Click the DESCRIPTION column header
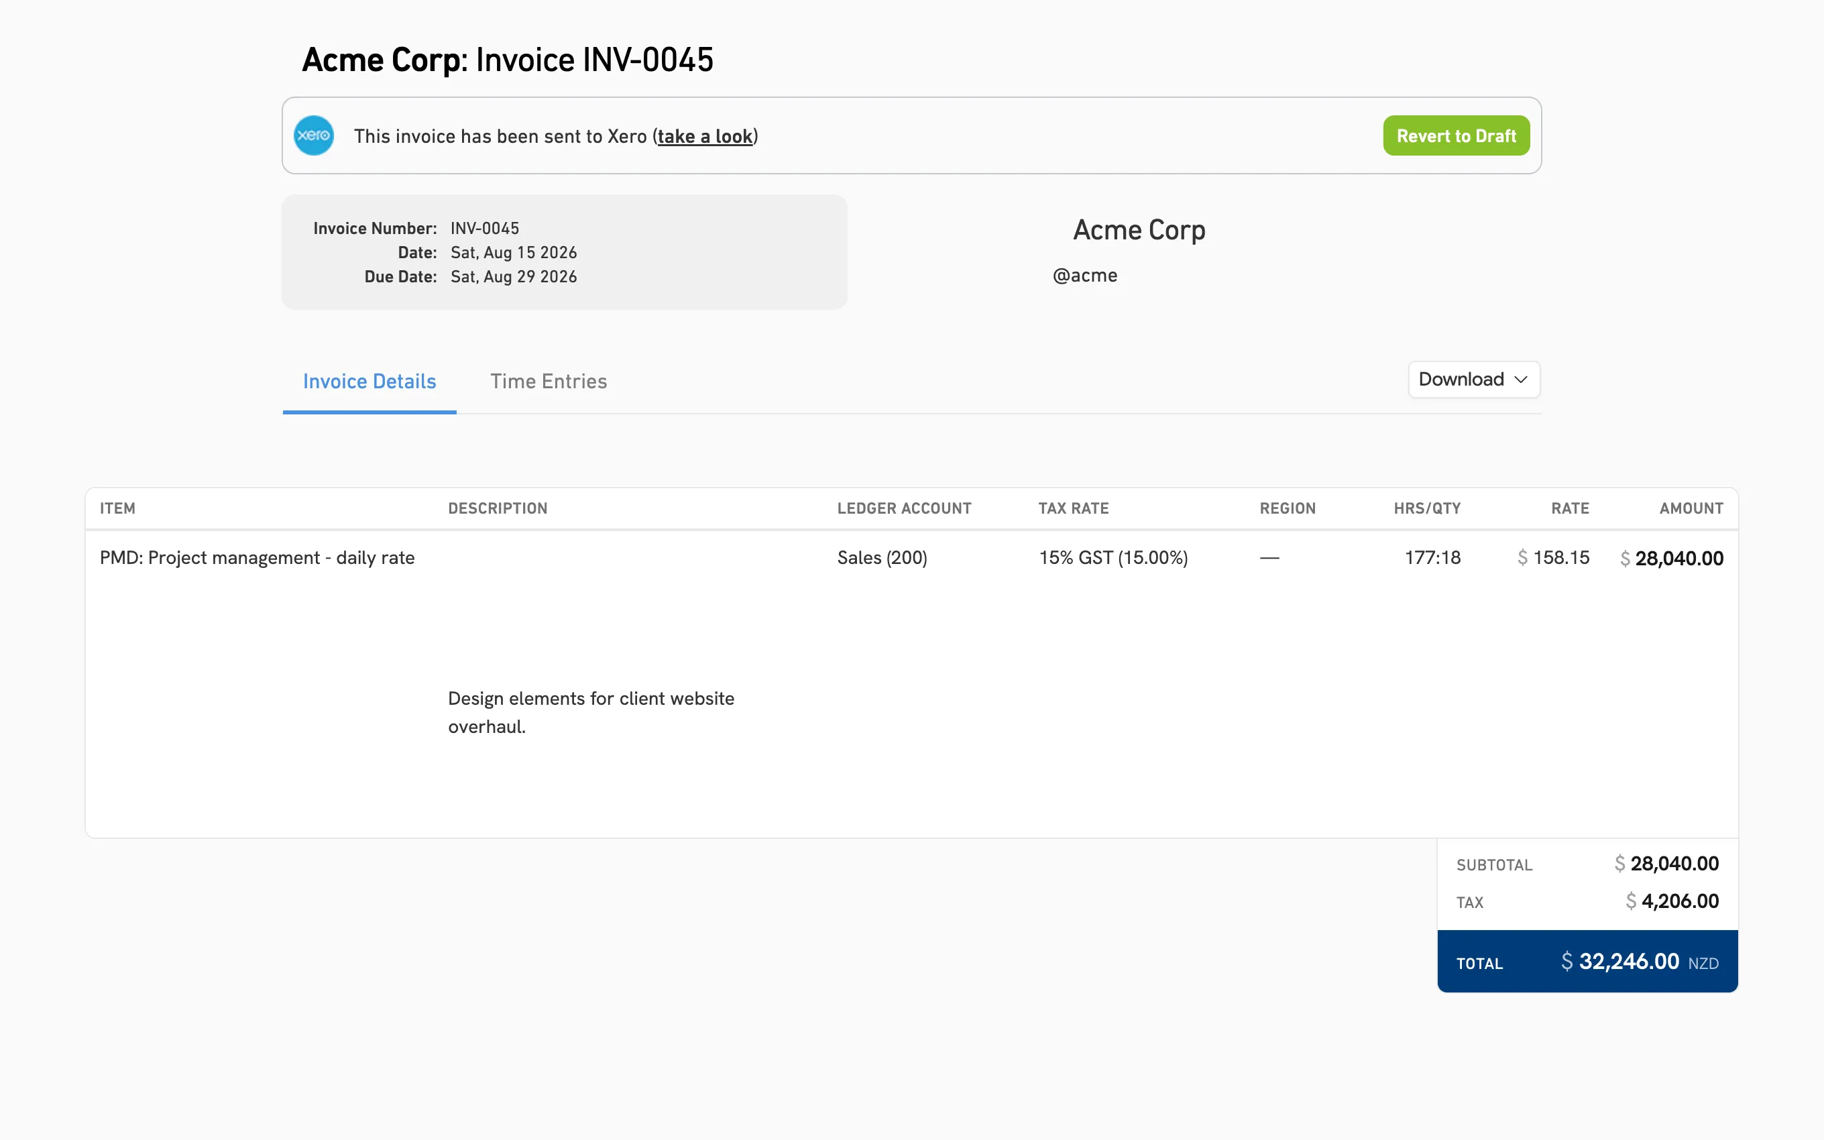The image size is (1824, 1140). (498, 508)
